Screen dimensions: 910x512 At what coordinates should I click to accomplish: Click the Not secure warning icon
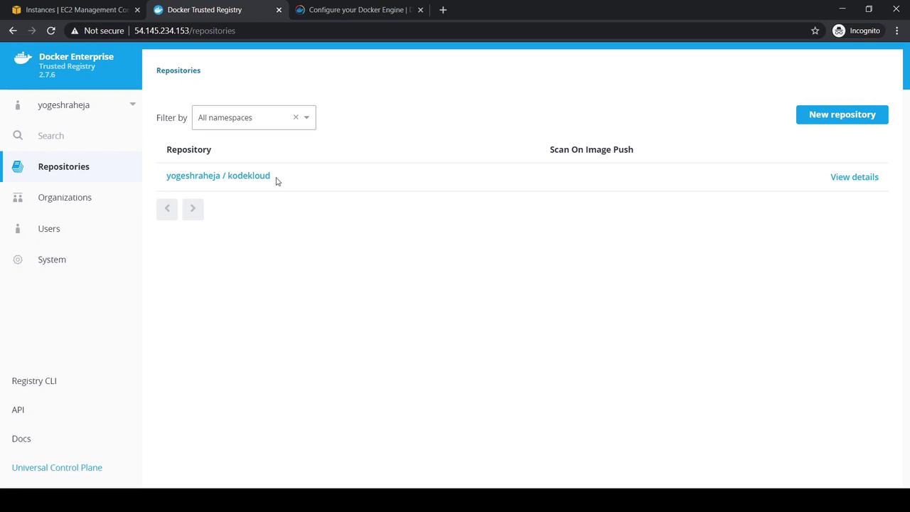click(74, 31)
